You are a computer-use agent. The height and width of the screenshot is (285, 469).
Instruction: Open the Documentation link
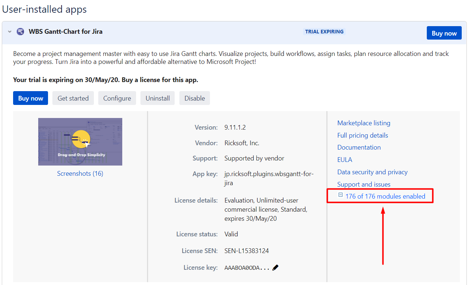359,147
